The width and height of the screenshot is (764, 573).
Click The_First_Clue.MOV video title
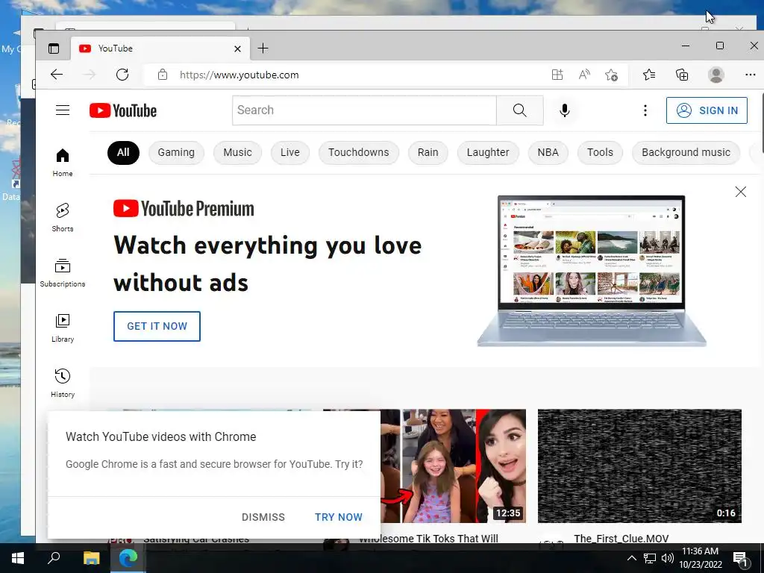tap(621, 539)
